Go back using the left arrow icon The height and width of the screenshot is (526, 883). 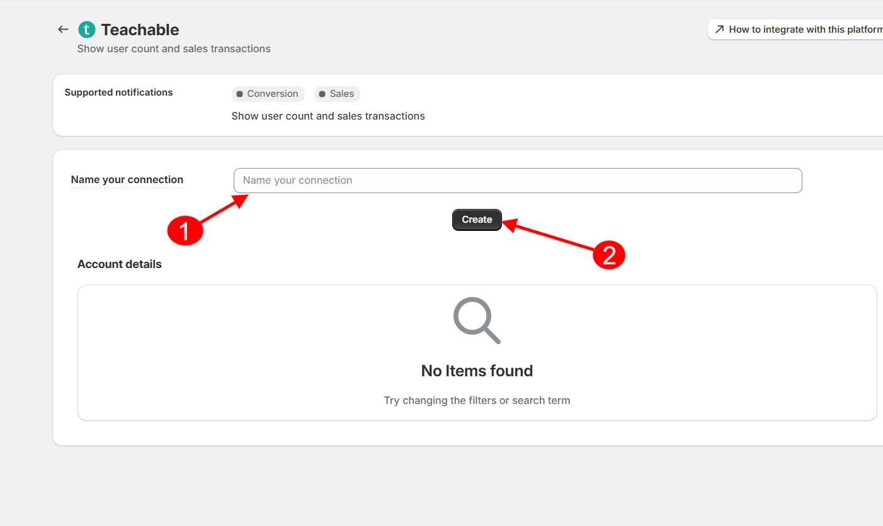point(63,30)
